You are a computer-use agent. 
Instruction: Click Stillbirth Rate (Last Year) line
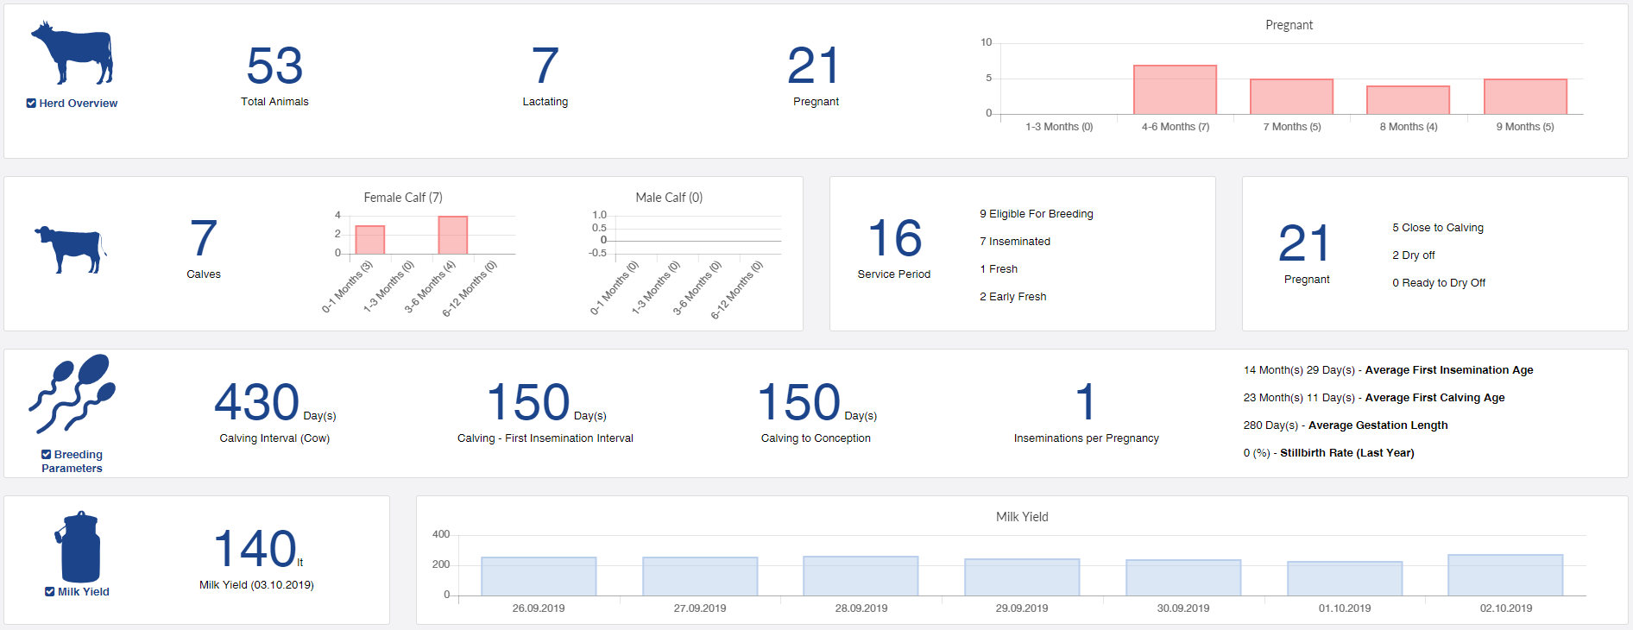1328,453
